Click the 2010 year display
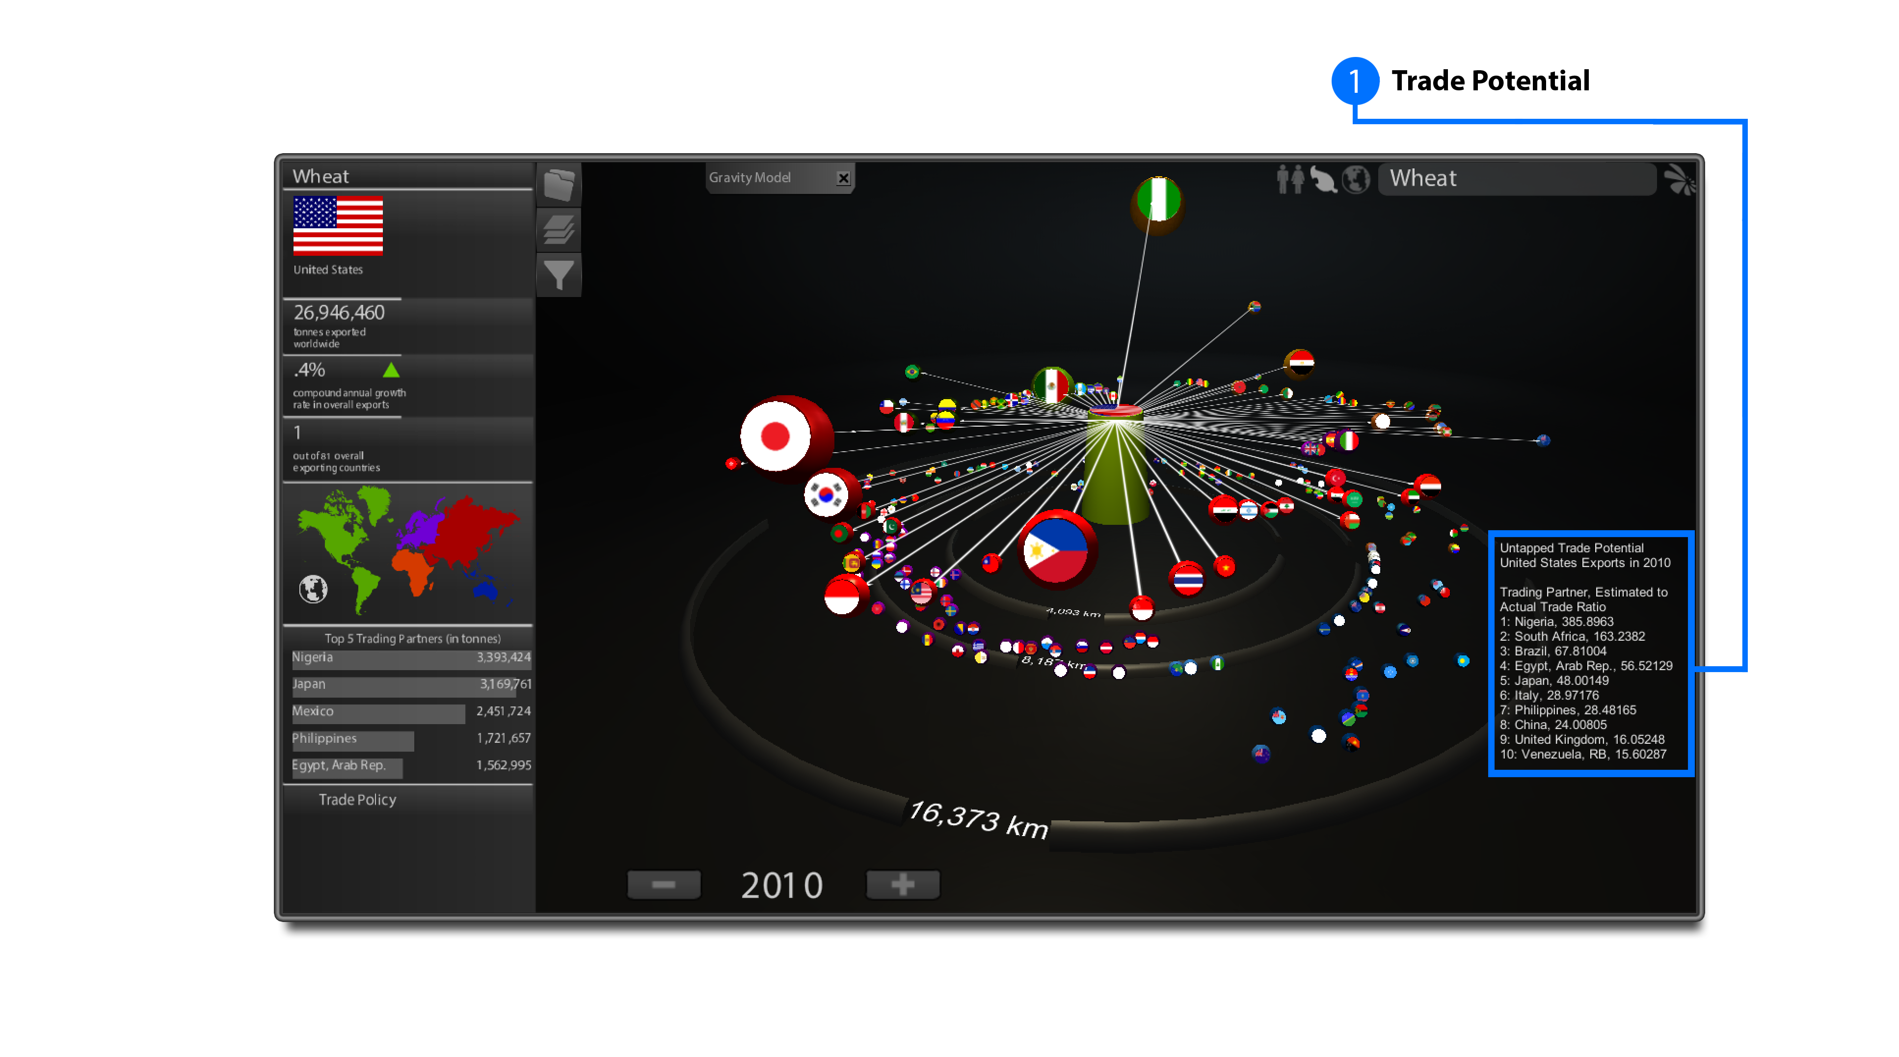 click(x=782, y=885)
